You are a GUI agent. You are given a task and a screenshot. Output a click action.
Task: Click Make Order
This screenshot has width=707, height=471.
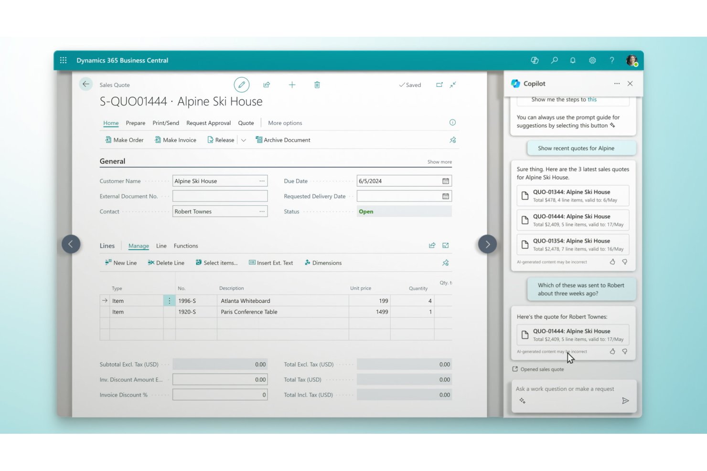pyautogui.click(x=124, y=140)
